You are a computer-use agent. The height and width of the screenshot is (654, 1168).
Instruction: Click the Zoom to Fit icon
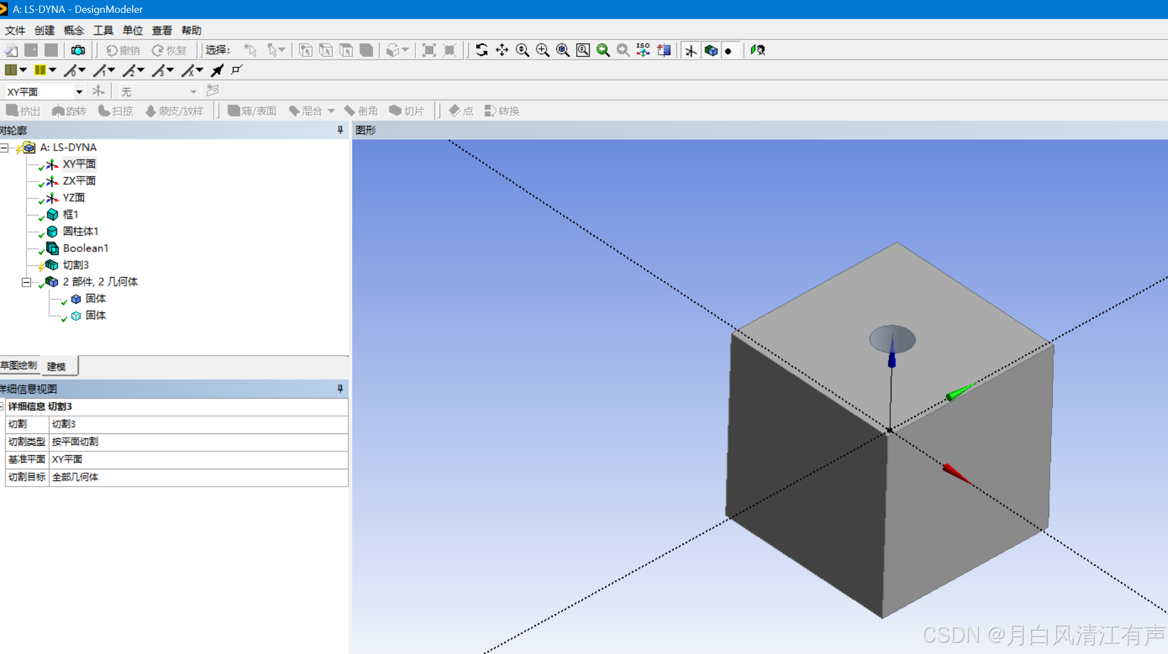(x=562, y=50)
